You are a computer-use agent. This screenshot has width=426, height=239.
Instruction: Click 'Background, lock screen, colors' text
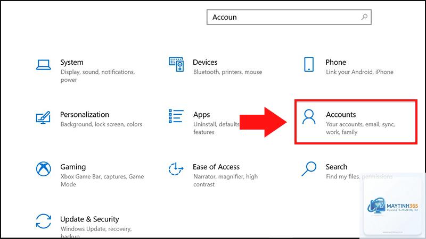click(101, 124)
